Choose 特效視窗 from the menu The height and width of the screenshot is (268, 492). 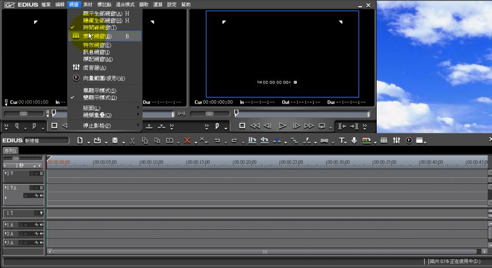click(x=97, y=45)
